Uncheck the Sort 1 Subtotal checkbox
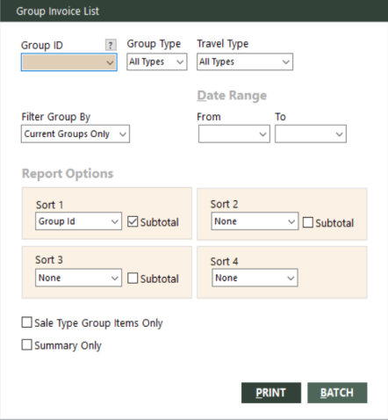The width and height of the screenshot is (388, 420). tap(133, 221)
